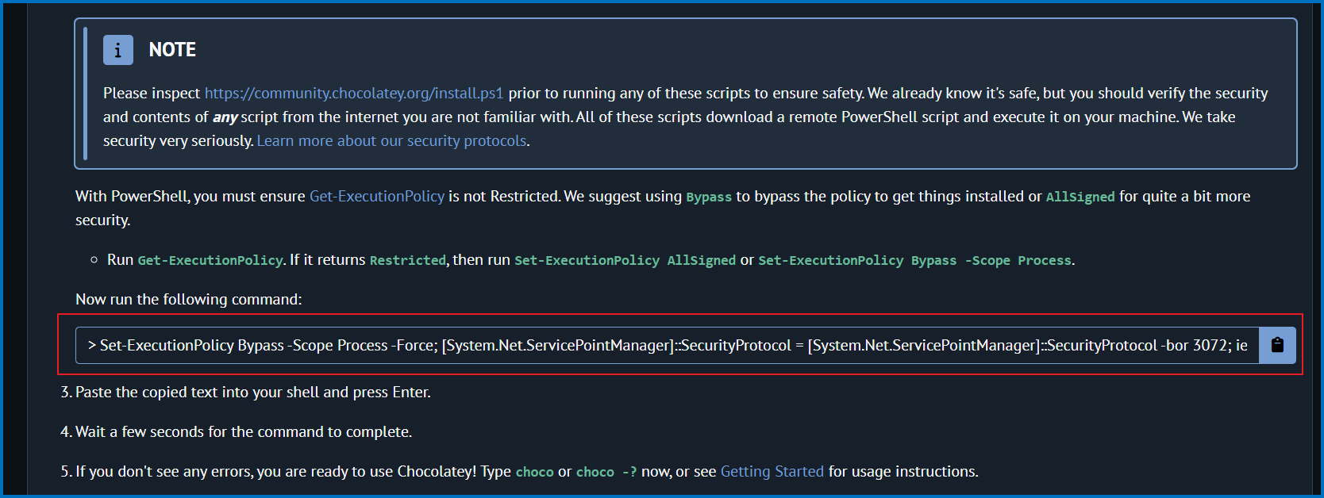Click step 4 'Wait a few seconds' line
1324x498 pixels.
(244, 431)
